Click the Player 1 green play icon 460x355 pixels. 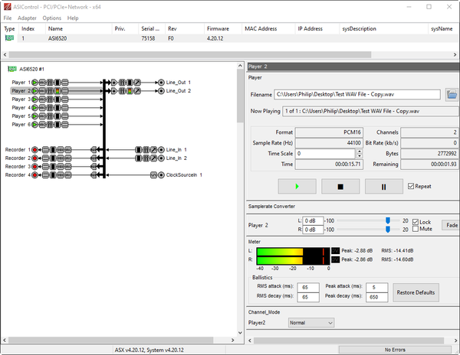[34, 82]
